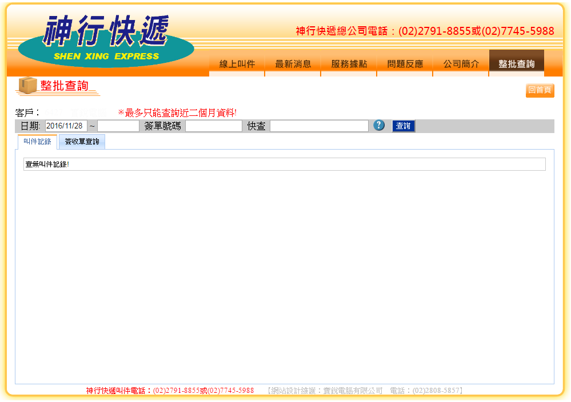Click the 查詢 search button
The image size is (571, 402).
[x=404, y=126]
